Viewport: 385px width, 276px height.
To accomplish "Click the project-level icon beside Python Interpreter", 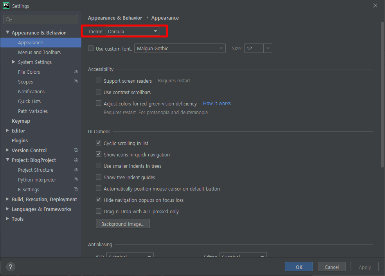I will (x=76, y=180).
